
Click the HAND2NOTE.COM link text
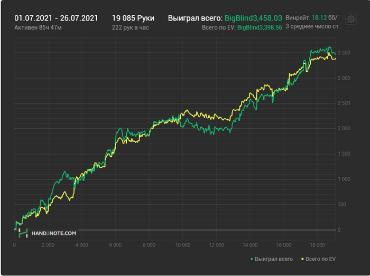point(54,233)
